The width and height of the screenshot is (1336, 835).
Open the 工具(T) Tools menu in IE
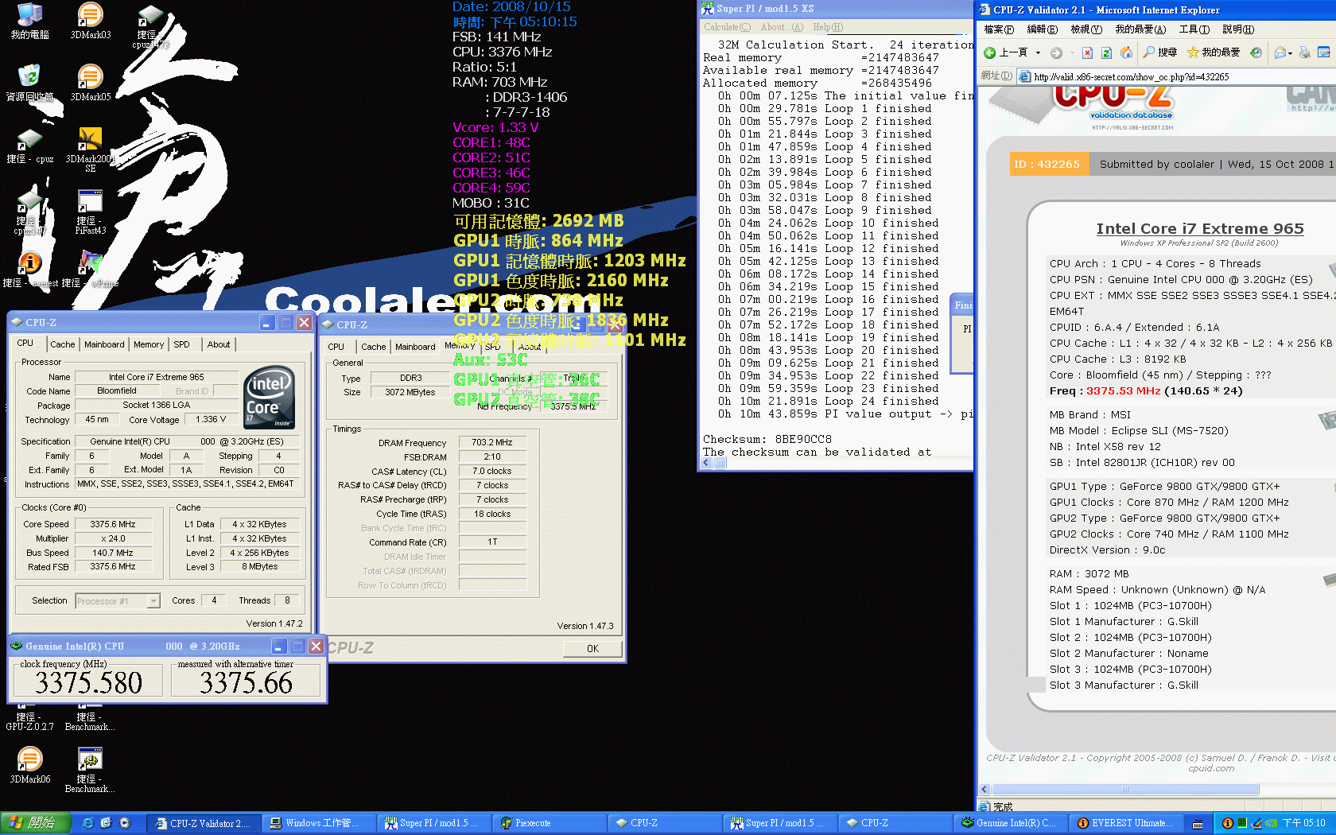[x=1194, y=29]
